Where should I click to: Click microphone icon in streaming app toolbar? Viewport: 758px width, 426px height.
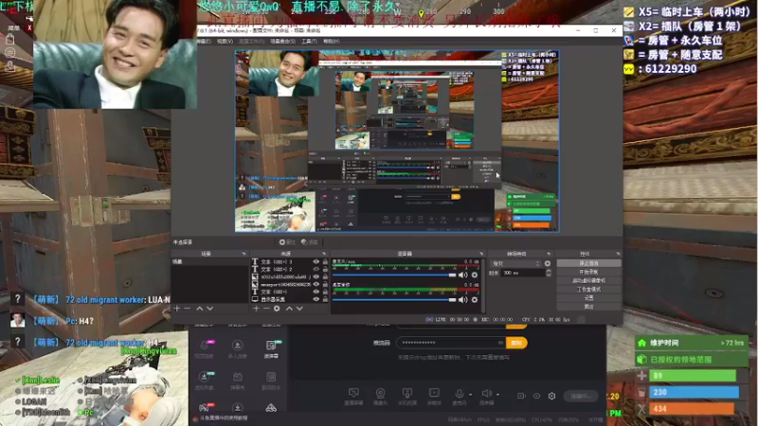coord(459,393)
